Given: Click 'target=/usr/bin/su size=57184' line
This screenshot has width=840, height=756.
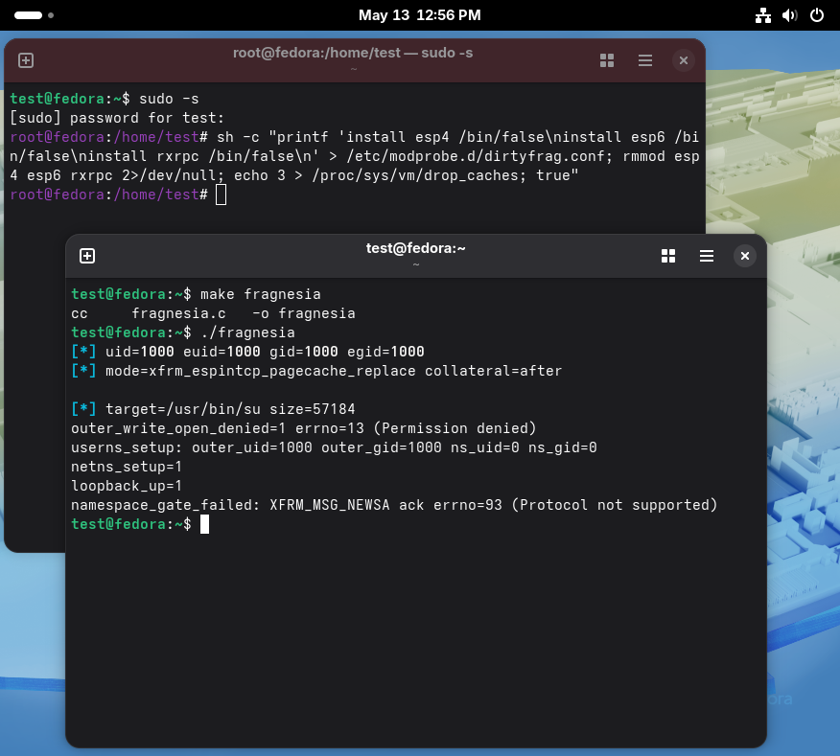Looking at the screenshot, I should click(213, 409).
